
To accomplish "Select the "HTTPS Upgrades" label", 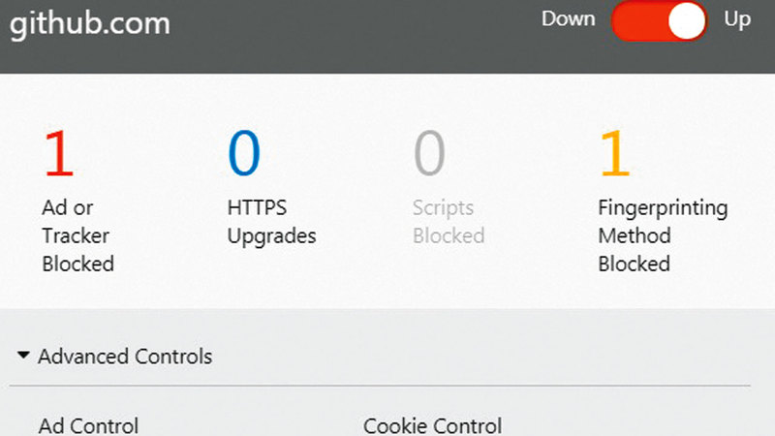I will (271, 222).
